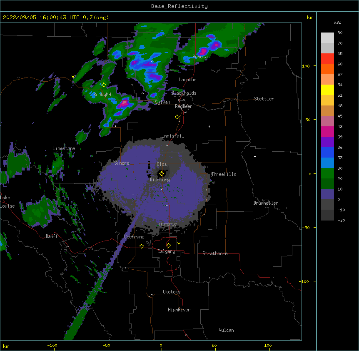Image resolution: width=359 pixels, height=351 pixels.
Task: Click the Blackfalds city label
Action: pyautogui.click(x=184, y=93)
